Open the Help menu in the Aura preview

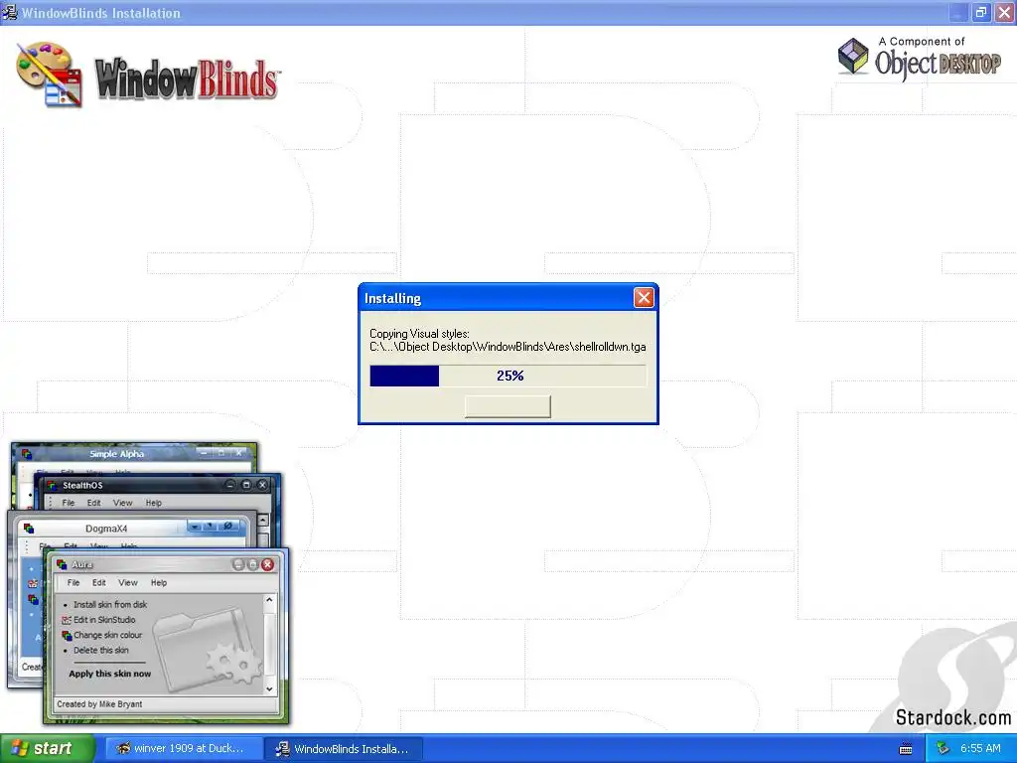point(159,582)
